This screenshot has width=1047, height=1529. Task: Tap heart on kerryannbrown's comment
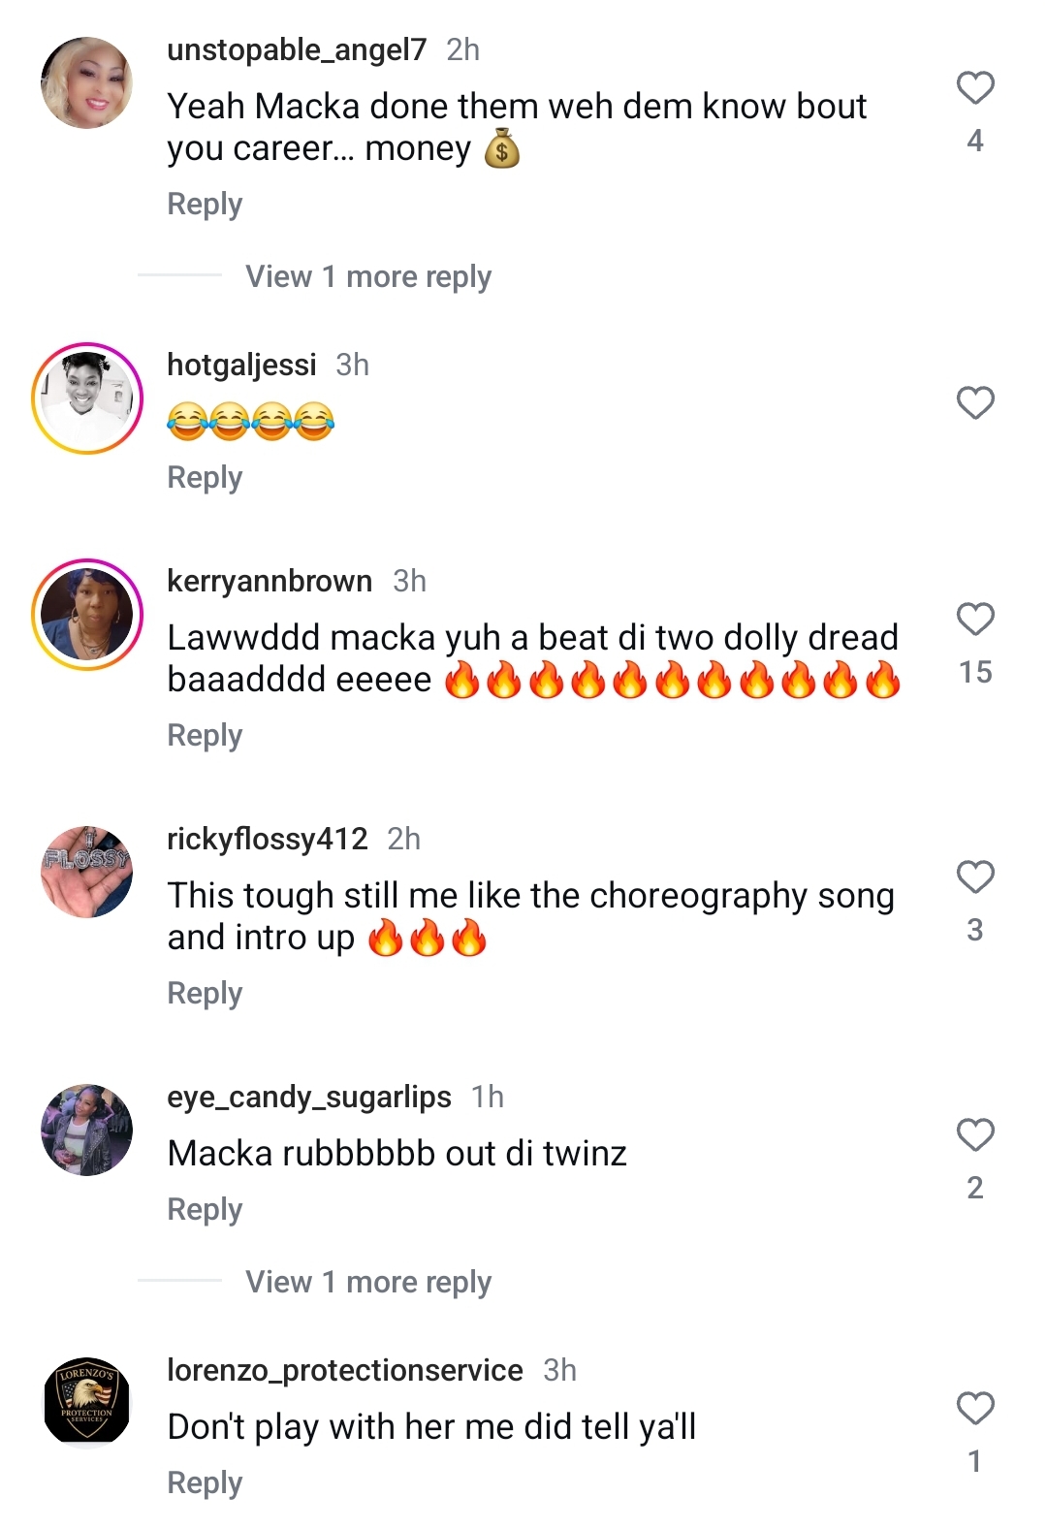click(975, 620)
